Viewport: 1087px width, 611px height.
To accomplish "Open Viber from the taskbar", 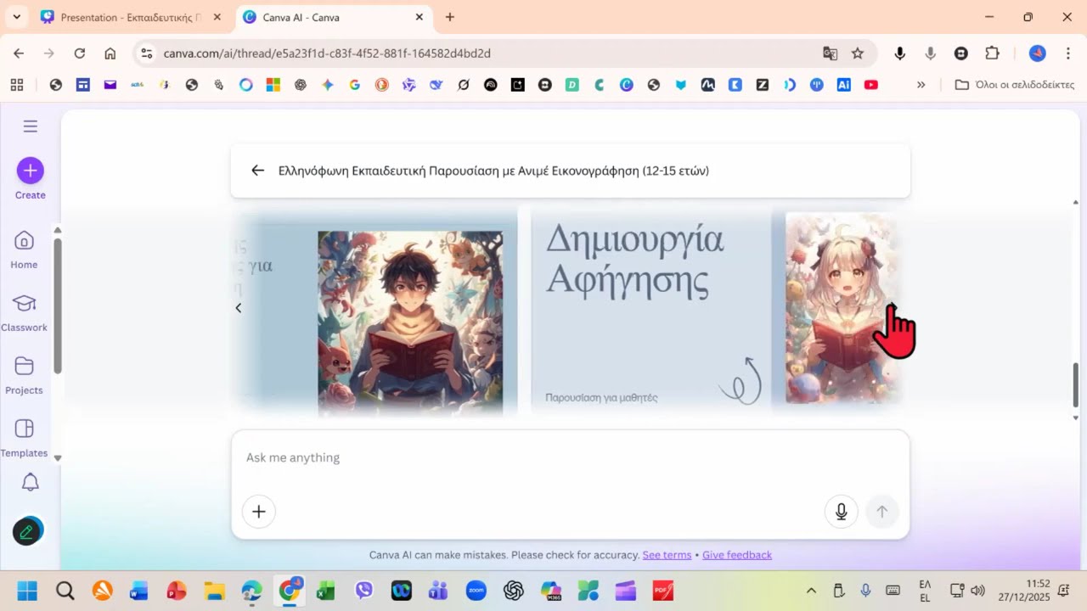I will [x=364, y=590].
